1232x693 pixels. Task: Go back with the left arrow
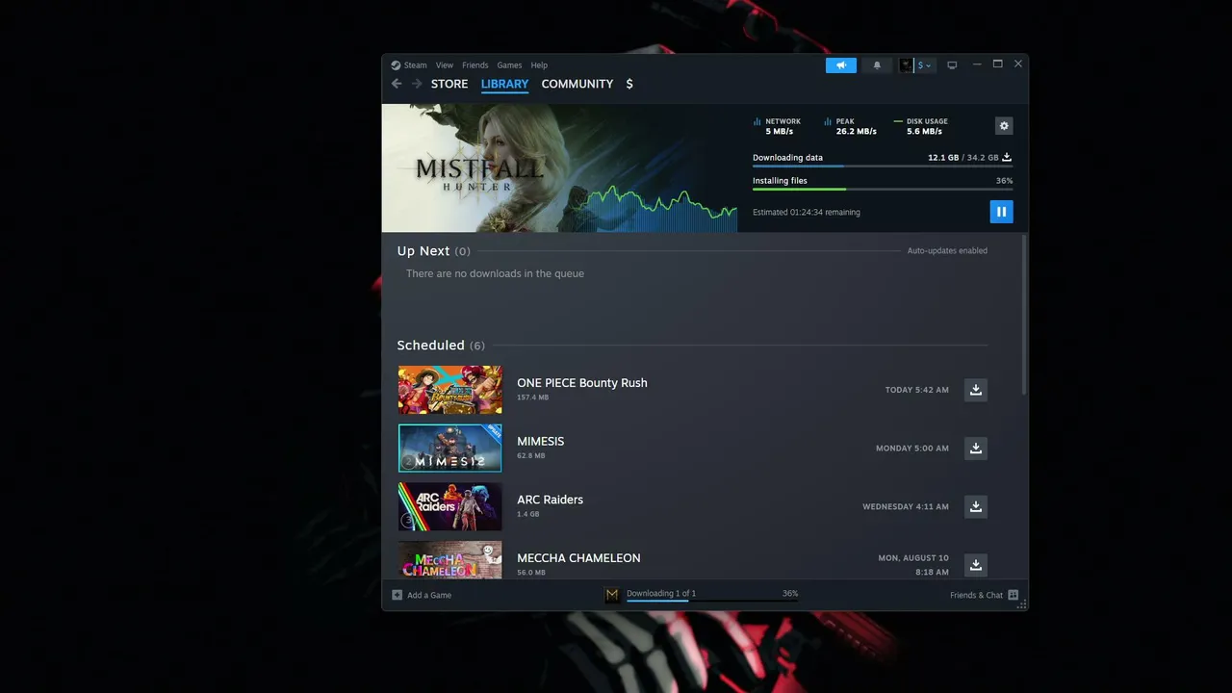[397, 84]
